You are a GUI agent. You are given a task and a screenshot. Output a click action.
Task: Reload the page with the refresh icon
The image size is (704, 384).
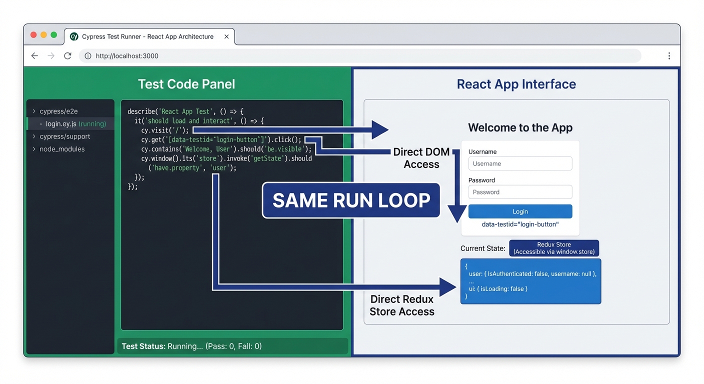67,55
